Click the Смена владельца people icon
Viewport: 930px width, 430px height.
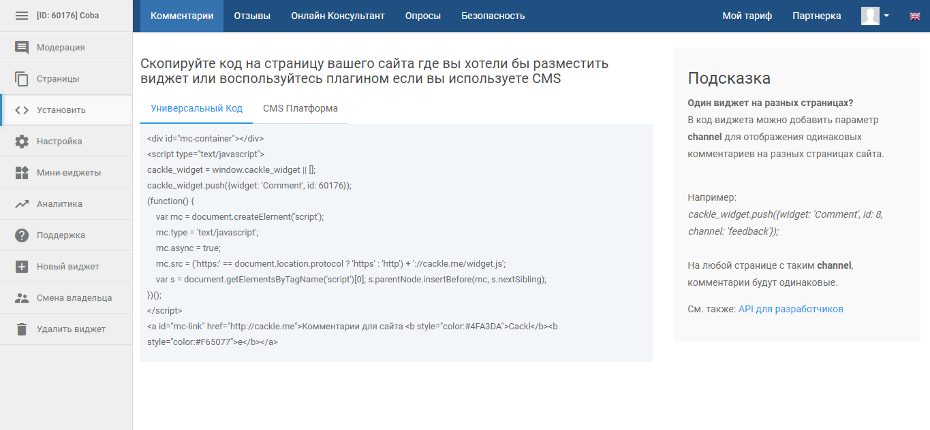click(x=22, y=298)
